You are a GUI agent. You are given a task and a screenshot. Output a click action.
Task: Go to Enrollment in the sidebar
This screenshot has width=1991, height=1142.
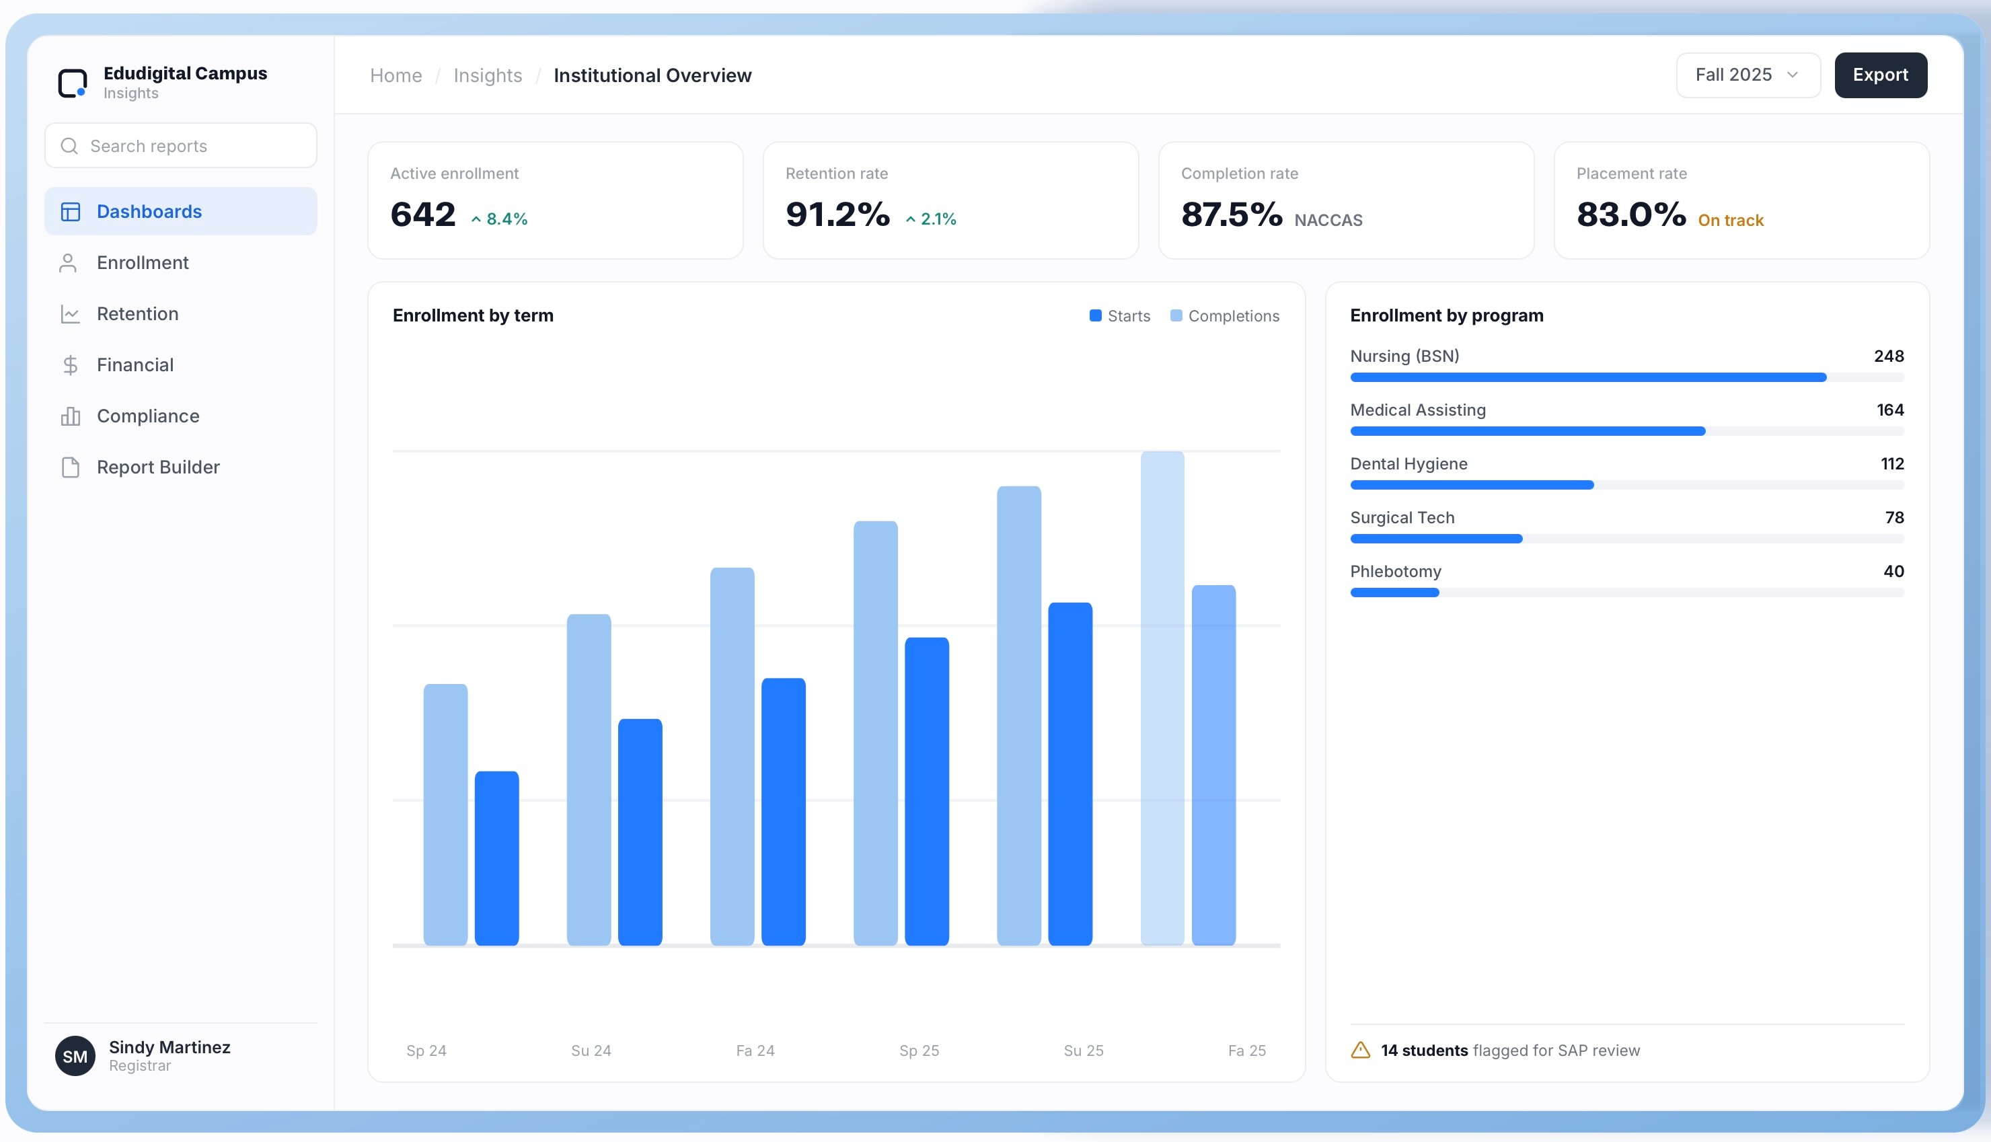[x=180, y=263]
